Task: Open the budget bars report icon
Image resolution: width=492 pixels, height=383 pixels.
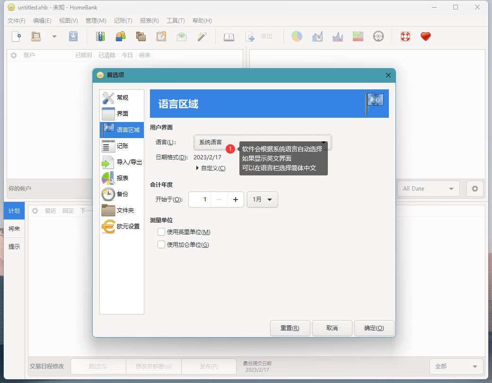Action: (x=358, y=36)
